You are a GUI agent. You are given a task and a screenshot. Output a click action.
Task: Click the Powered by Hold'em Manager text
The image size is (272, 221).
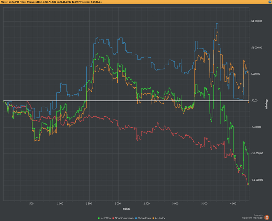(253, 217)
